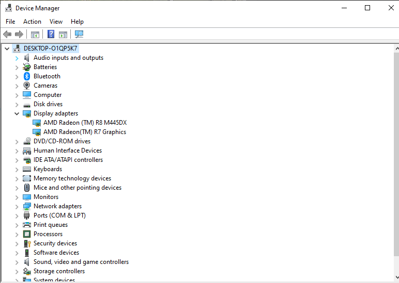Image resolution: width=399 pixels, height=283 pixels.
Task: Expand the Network adapters category arrow
Action: point(17,207)
